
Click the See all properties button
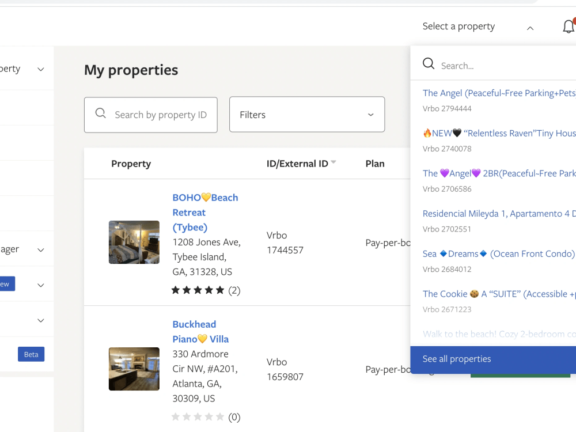click(x=493, y=359)
